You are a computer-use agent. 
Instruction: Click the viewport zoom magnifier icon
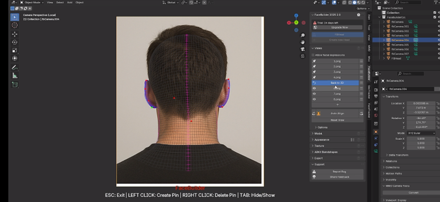(x=302, y=36)
